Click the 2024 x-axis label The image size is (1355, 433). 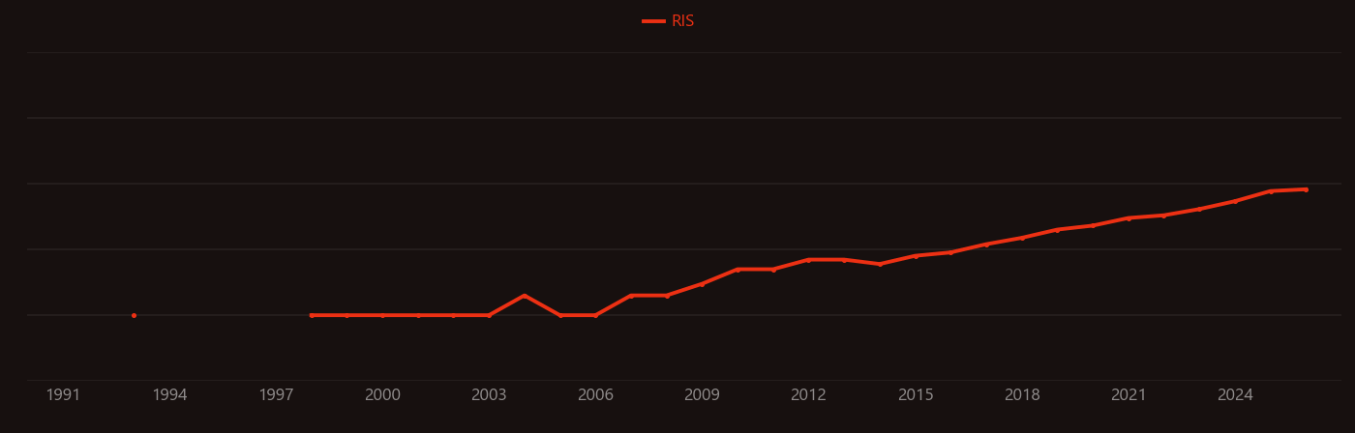(x=1235, y=395)
